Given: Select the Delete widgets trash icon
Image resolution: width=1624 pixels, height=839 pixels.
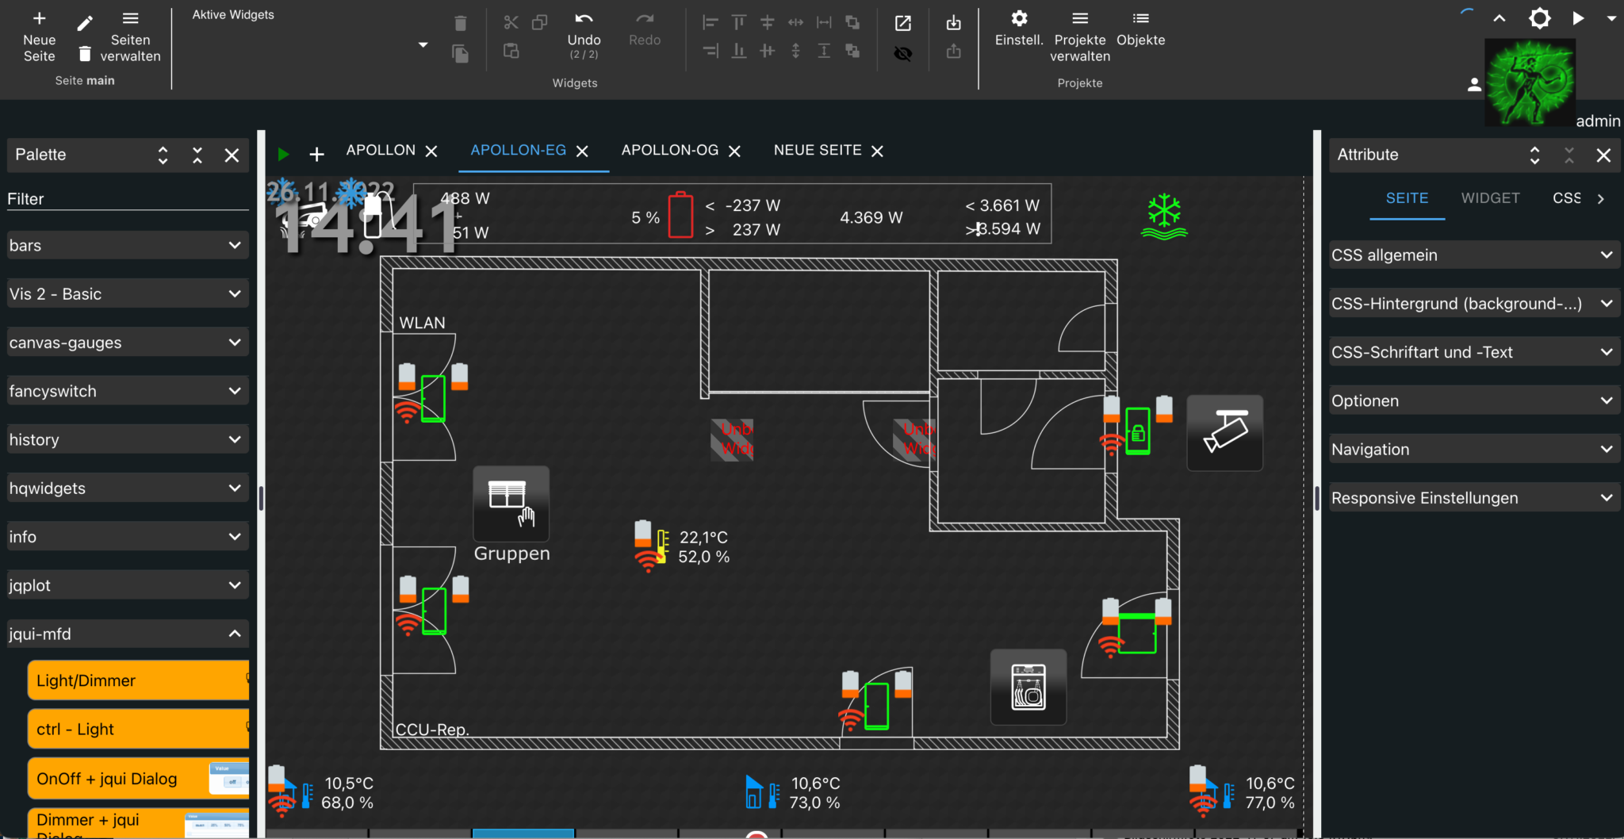Looking at the screenshot, I should tap(461, 23).
